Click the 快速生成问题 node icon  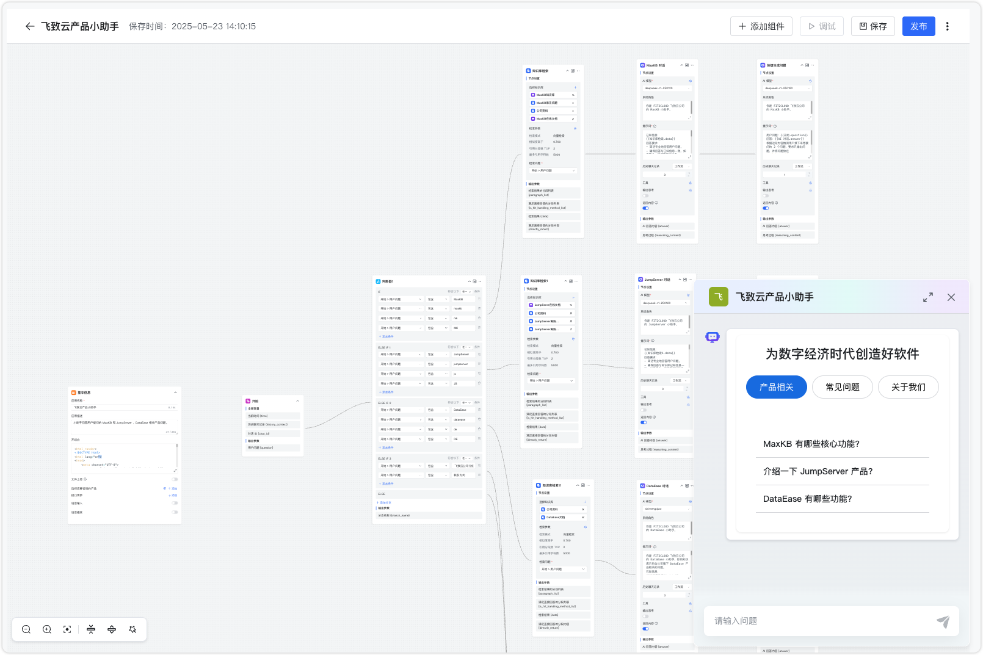coord(763,65)
